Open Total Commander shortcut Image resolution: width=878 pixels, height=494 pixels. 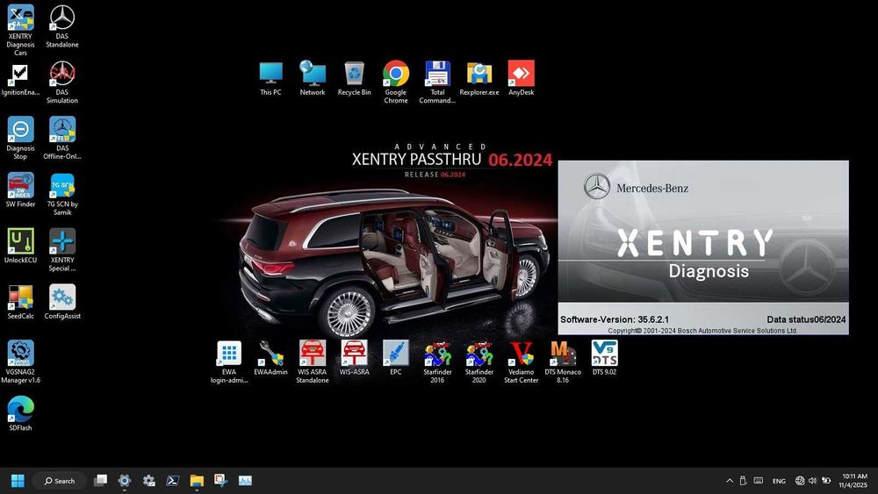coord(437,82)
